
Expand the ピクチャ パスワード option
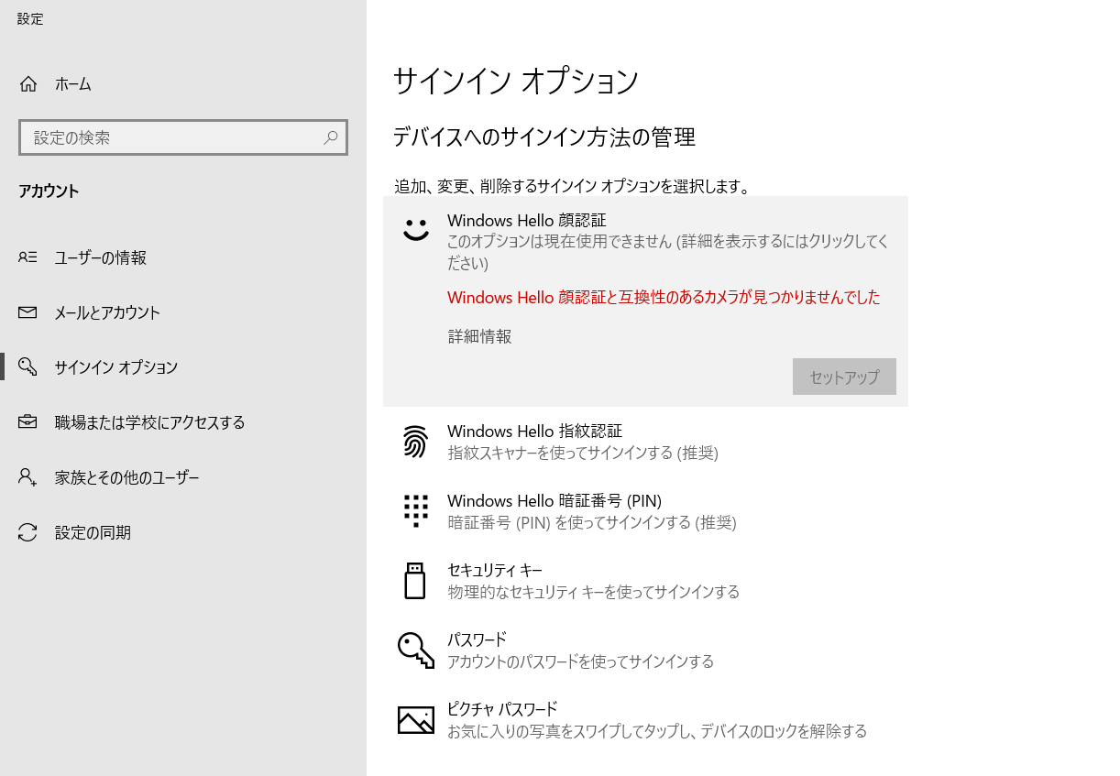pos(645,720)
